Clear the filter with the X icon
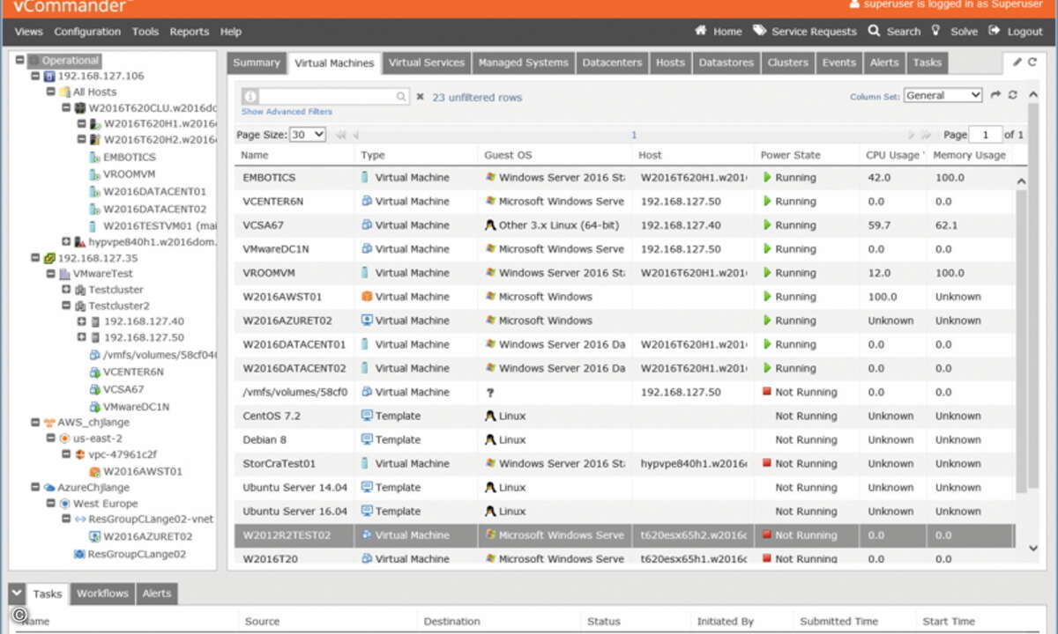This screenshot has height=634, width=1058. [x=420, y=97]
